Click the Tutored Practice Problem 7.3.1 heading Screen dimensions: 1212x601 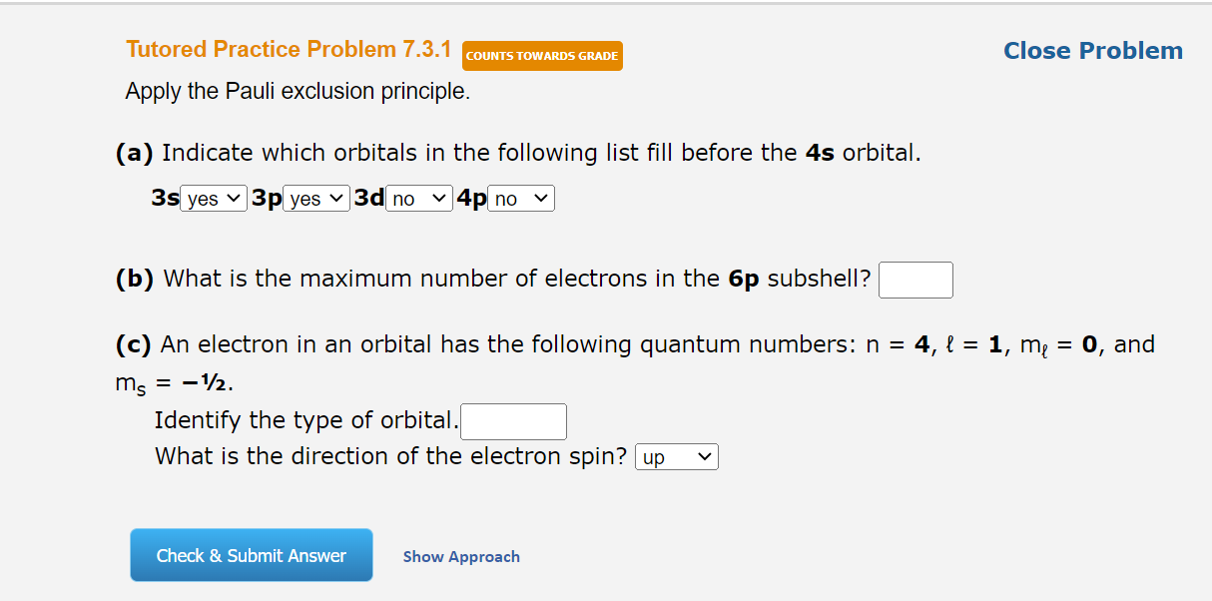[x=288, y=48]
